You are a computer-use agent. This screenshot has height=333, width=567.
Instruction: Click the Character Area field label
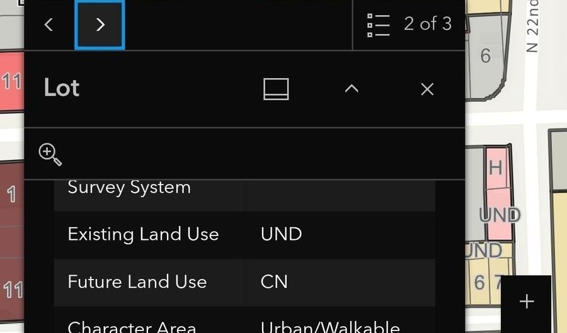pyautogui.click(x=132, y=327)
